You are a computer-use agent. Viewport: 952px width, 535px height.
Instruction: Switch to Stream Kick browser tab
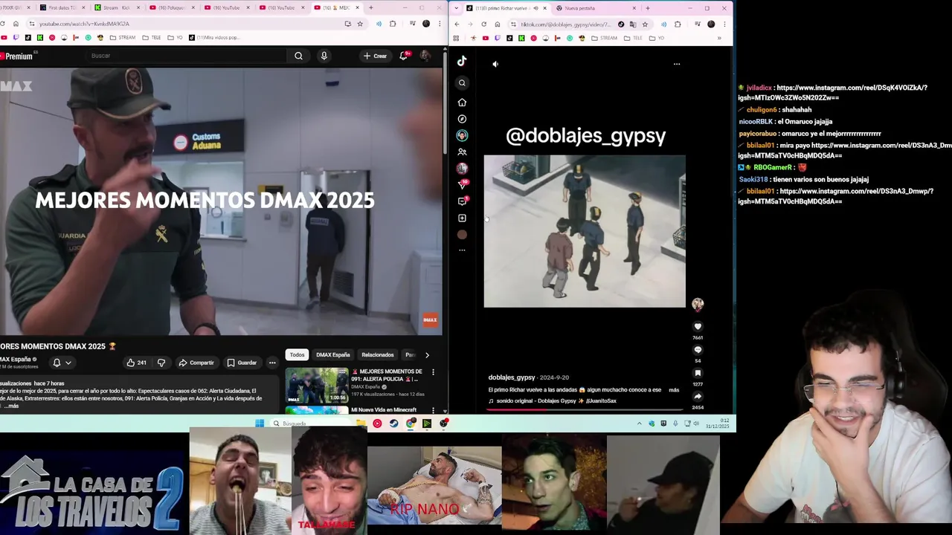119,7
